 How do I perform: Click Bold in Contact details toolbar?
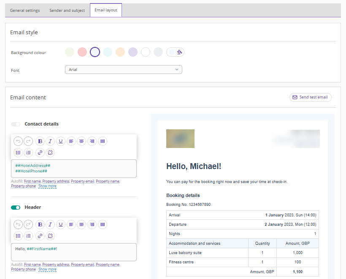coord(40,141)
